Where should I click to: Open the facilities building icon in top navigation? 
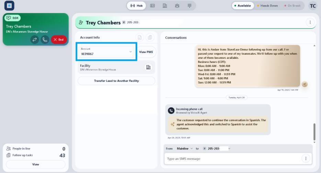tap(165, 6)
